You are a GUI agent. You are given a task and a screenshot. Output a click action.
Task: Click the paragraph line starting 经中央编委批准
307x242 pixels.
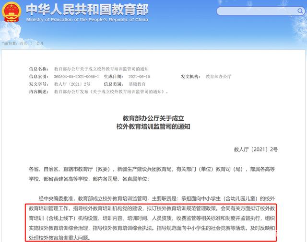[x=157, y=198]
